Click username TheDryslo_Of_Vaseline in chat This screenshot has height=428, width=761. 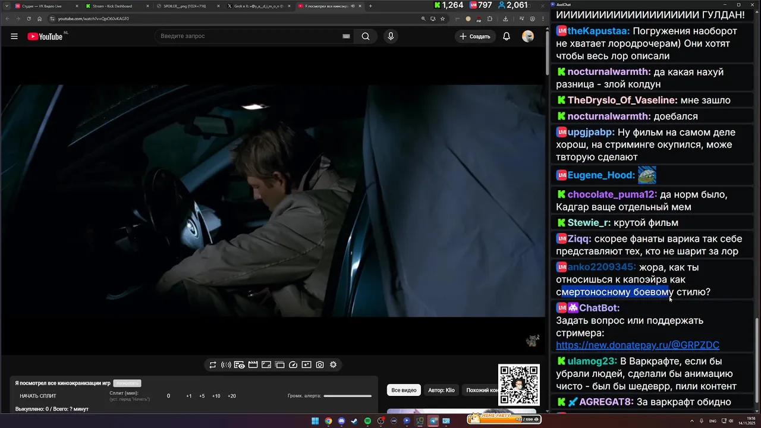(622, 100)
